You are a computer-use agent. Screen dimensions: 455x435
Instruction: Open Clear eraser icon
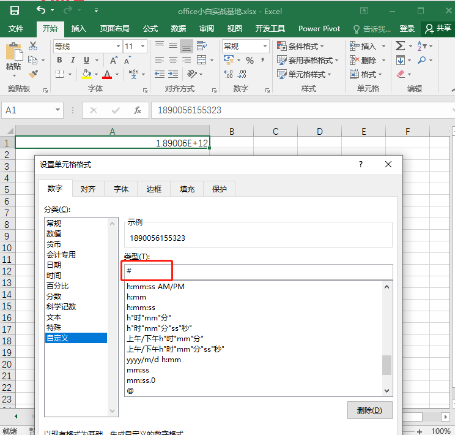pyautogui.click(x=401, y=74)
